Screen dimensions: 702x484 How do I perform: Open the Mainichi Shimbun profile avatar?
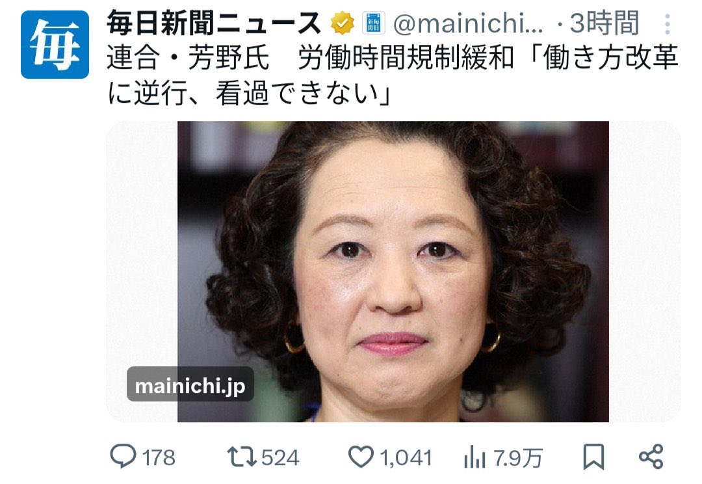[55, 44]
